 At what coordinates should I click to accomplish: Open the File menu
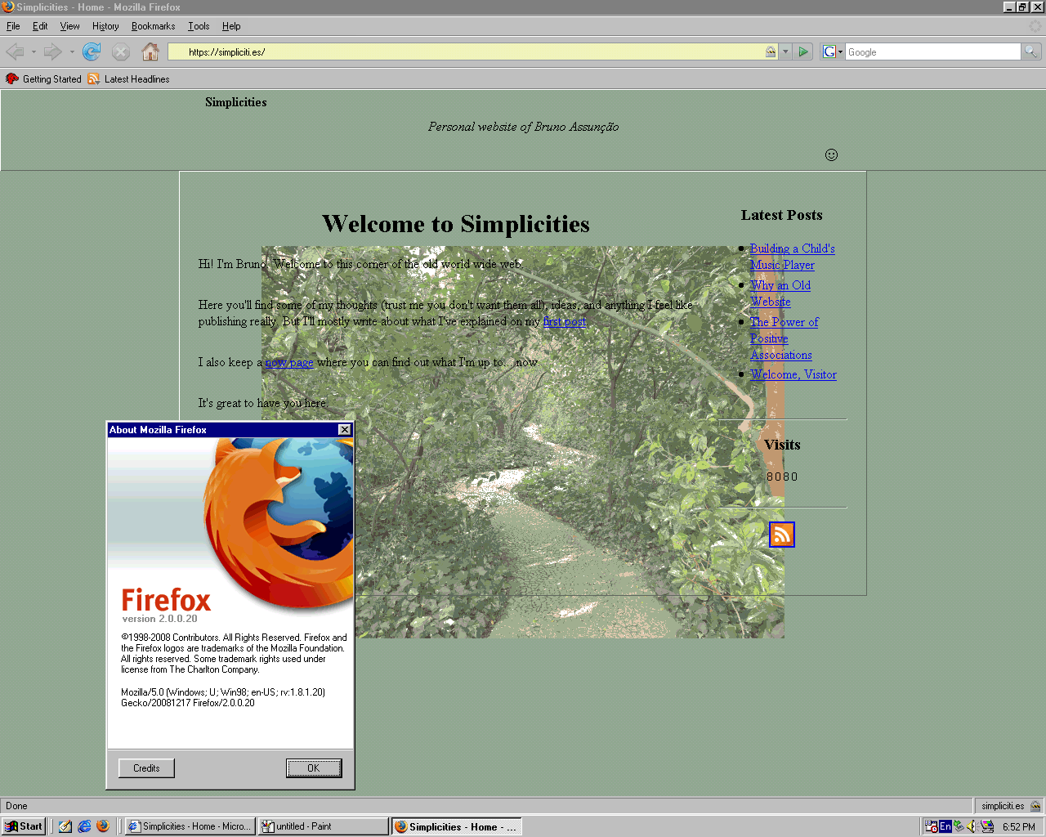click(13, 26)
